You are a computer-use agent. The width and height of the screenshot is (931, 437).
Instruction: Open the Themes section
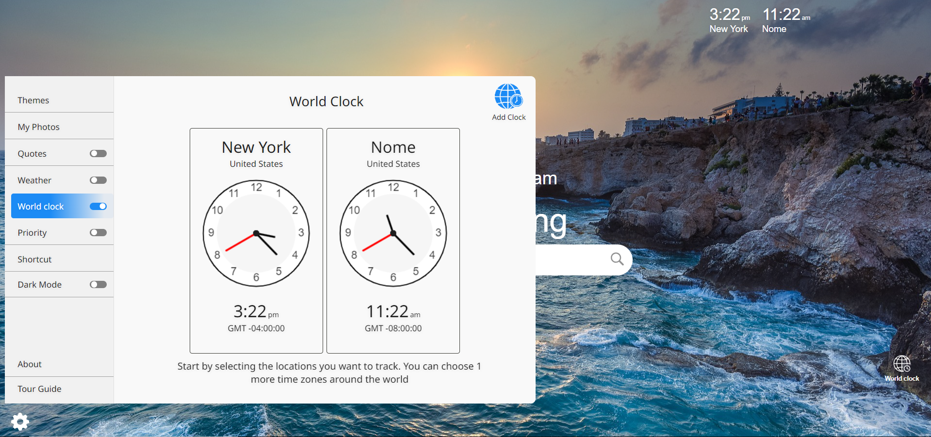pos(33,100)
